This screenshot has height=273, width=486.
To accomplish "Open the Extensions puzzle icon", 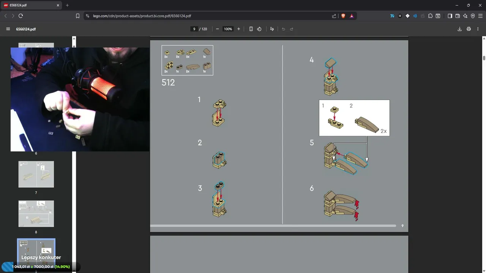I will 430,16.
